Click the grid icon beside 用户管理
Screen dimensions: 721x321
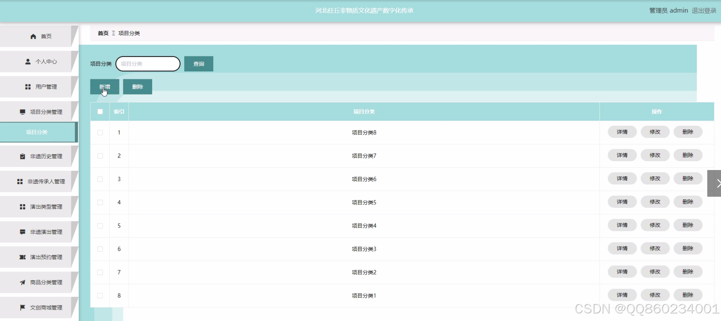click(28, 87)
